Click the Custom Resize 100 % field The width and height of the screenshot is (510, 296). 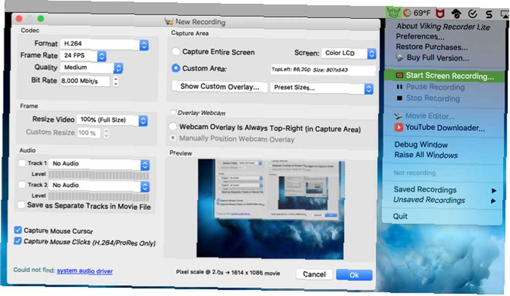[89, 133]
